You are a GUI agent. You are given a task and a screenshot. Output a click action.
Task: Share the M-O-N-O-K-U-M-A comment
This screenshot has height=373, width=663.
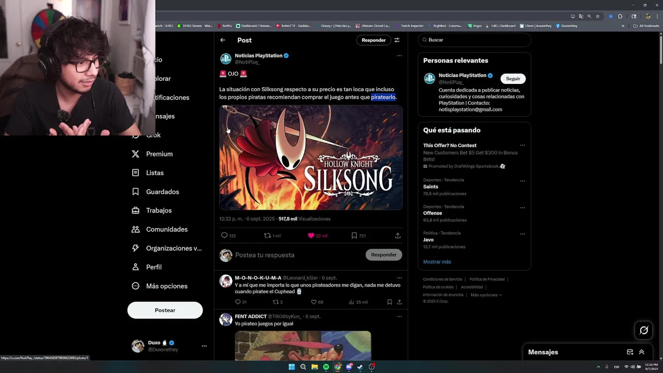[x=399, y=302]
